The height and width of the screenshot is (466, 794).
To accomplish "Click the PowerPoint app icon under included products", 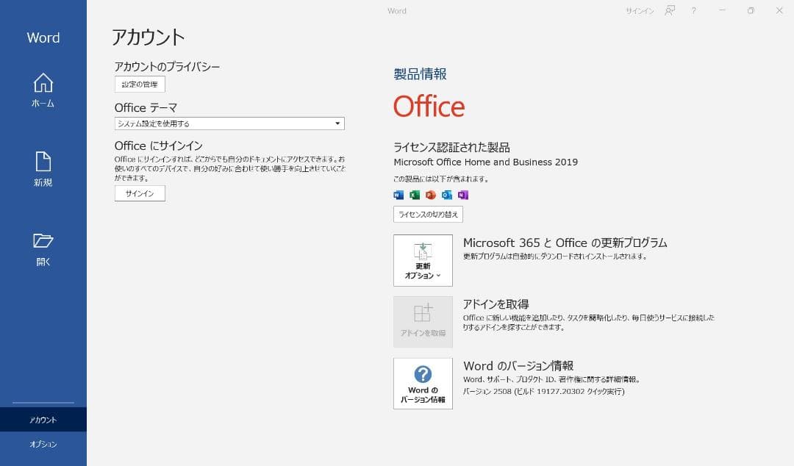I will tap(431, 195).
